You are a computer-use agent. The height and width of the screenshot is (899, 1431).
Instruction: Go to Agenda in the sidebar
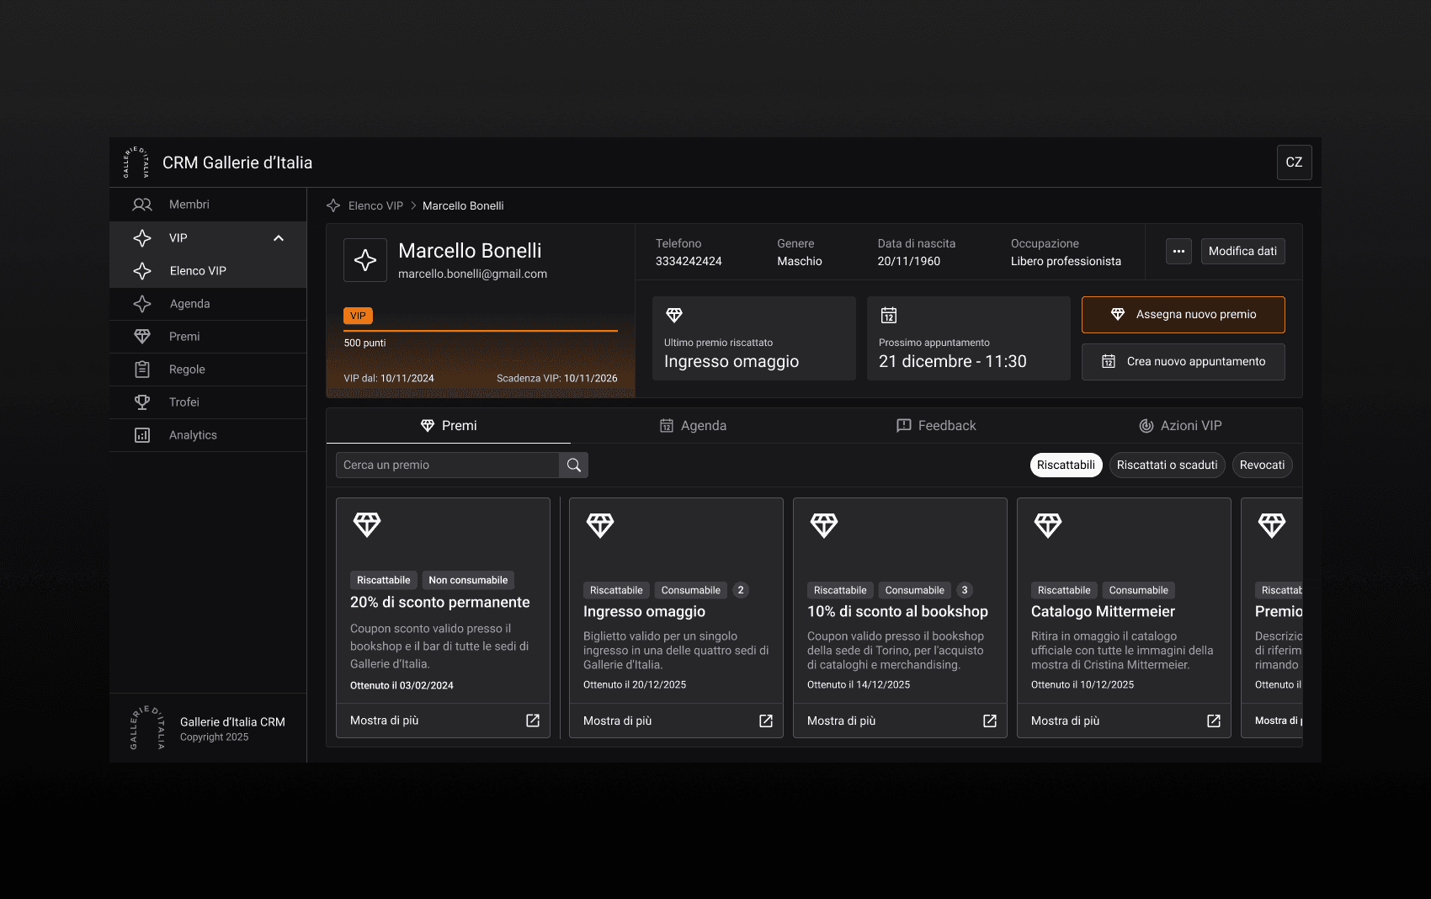pyautogui.click(x=208, y=304)
